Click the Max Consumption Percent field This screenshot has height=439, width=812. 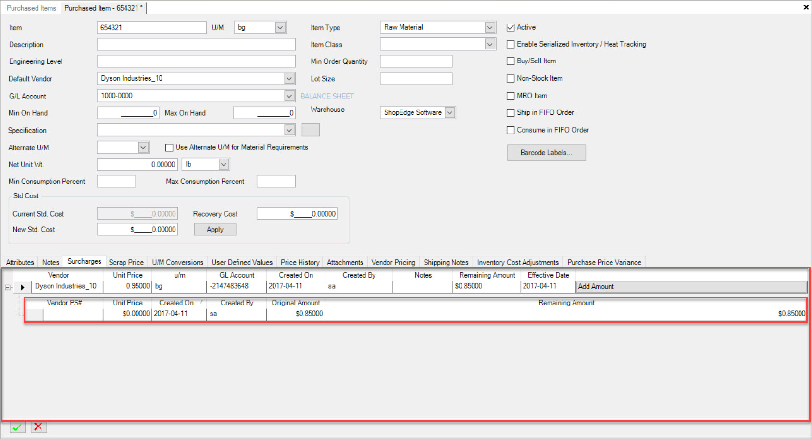276,181
